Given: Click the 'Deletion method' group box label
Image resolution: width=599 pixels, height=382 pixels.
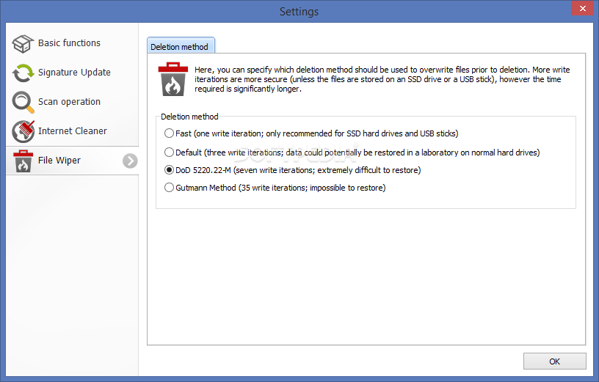Looking at the screenshot, I should point(189,117).
